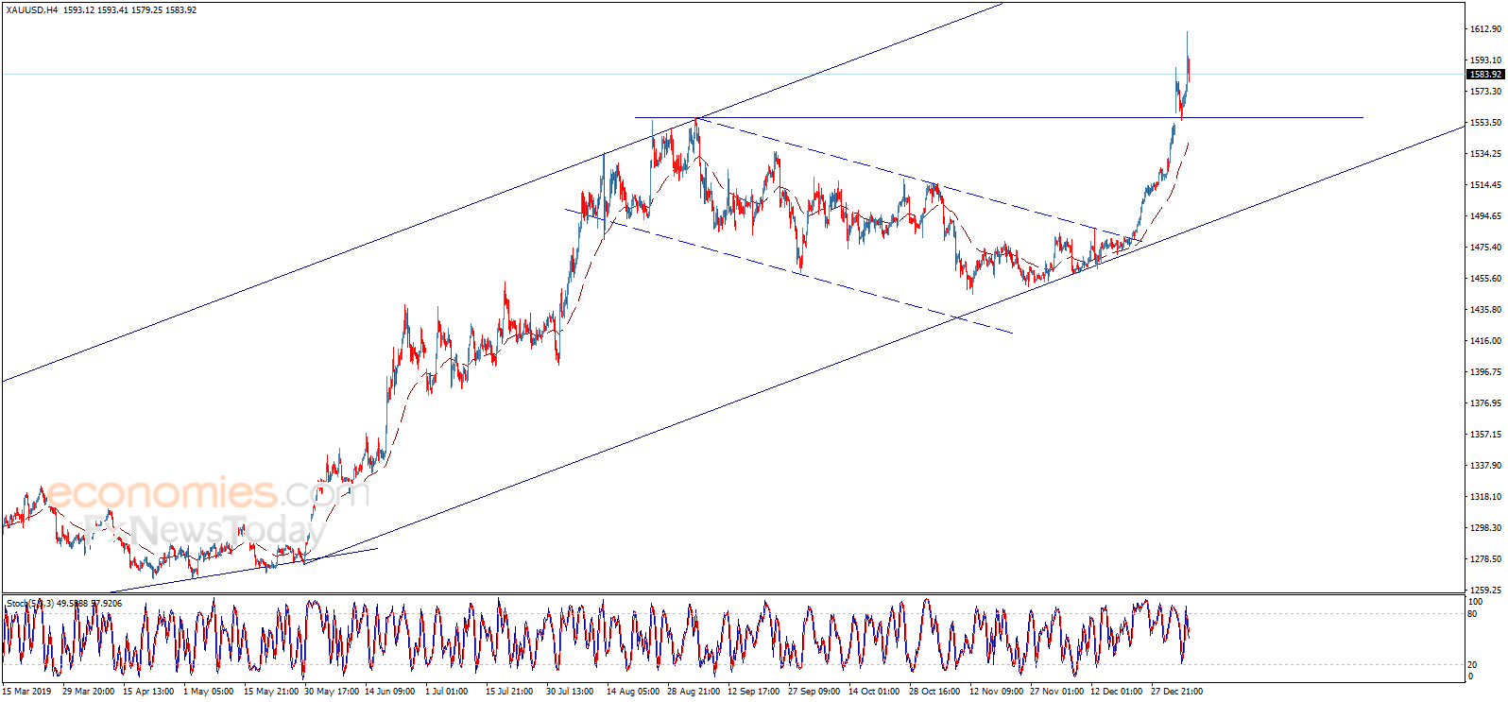
Task: Select the 28 Oct 16:00 time label
Action: tap(935, 692)
